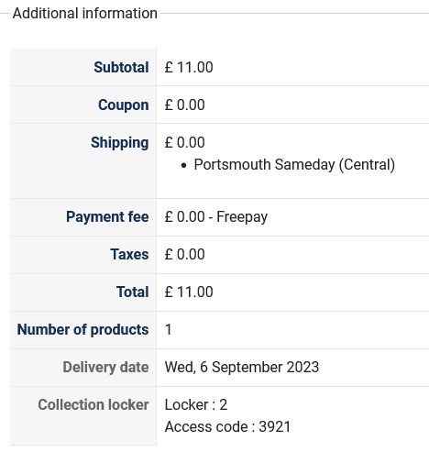The image size is (429, 452).
Task: Click the date Wed, 6 September 2023
Action: click(x=242, y=367)
